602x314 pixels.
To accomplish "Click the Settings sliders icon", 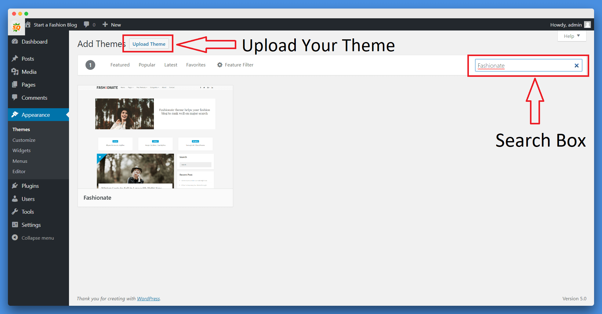I will 15,225.
